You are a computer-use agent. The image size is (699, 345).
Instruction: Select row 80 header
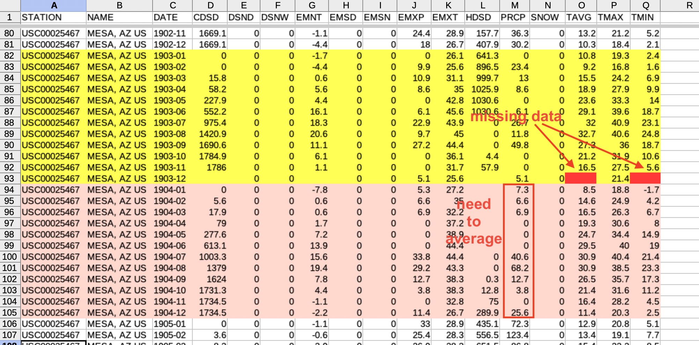pyautogui.click(x=10, y=33)
